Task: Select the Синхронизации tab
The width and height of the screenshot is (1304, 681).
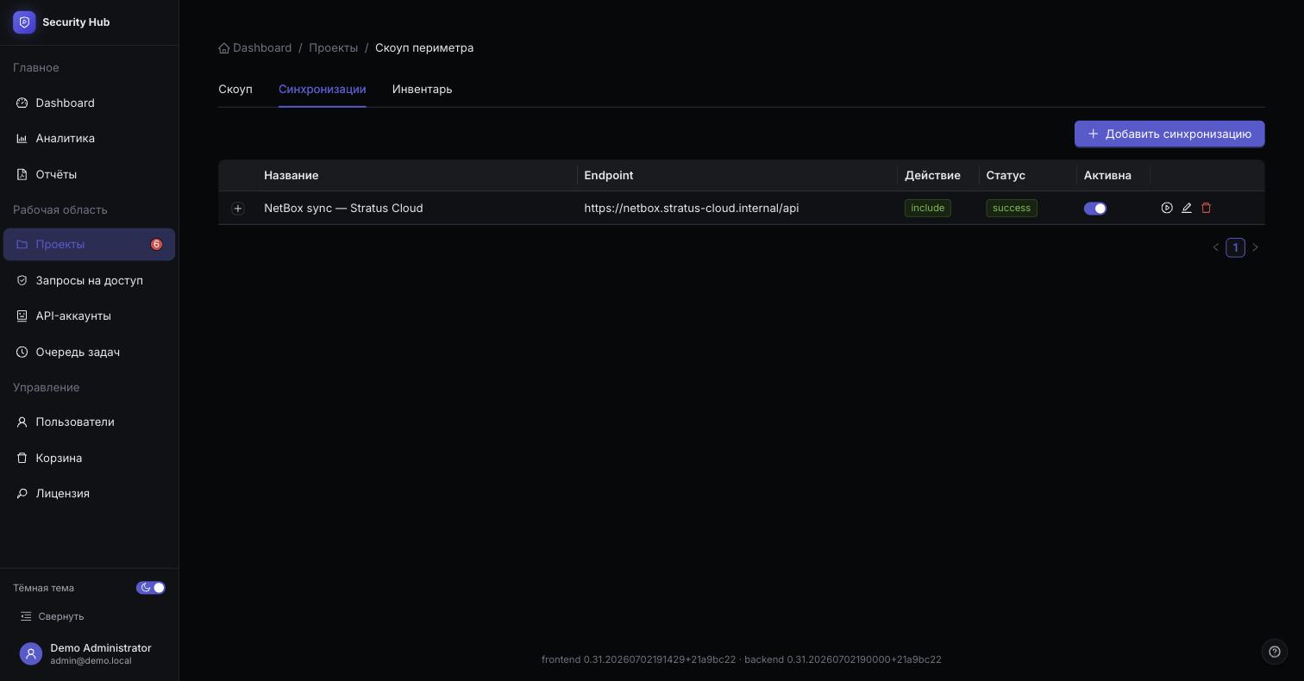Action: point(323,89)
